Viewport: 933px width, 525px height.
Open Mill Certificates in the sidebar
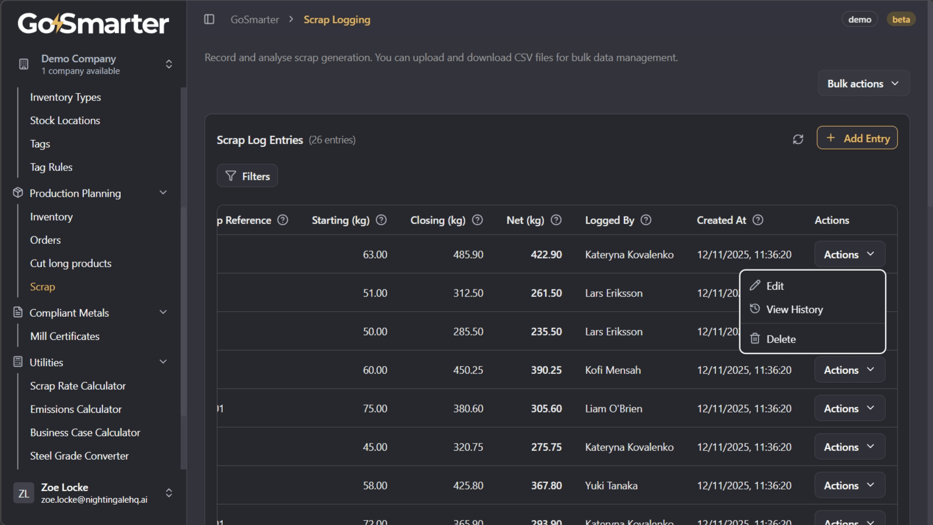[x=65, y=336]
